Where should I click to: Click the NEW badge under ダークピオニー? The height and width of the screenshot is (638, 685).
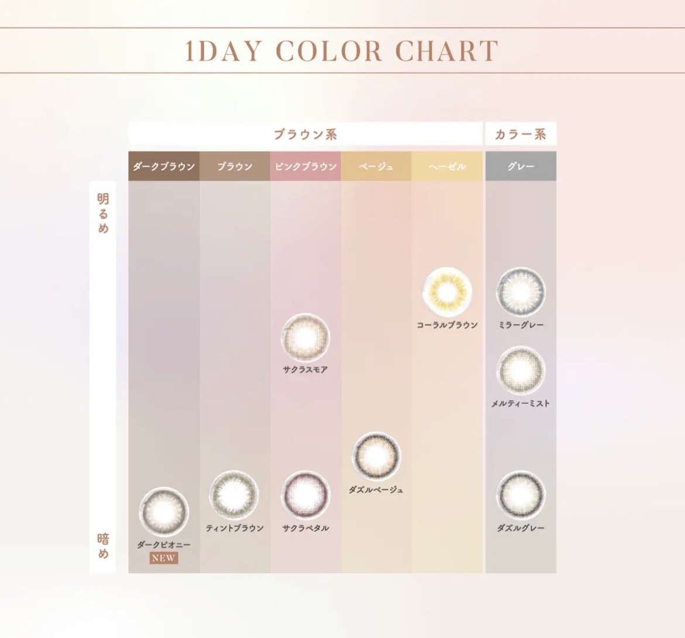click(163, 558)
